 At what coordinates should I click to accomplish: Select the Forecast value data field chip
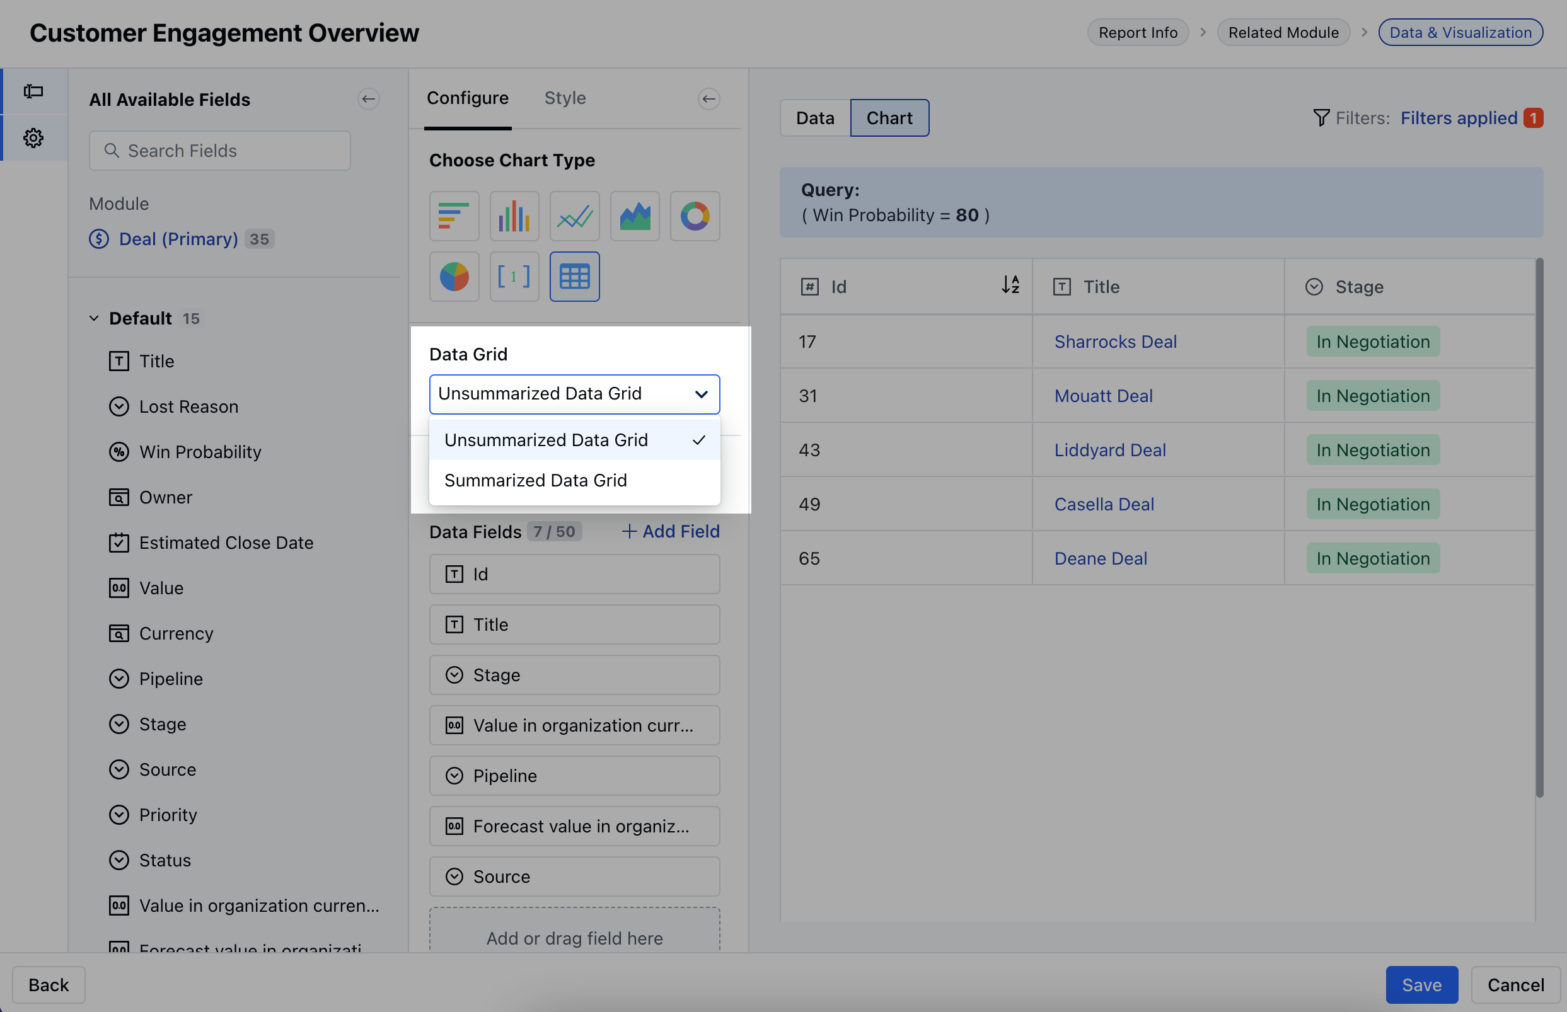[x=574, y=826]
